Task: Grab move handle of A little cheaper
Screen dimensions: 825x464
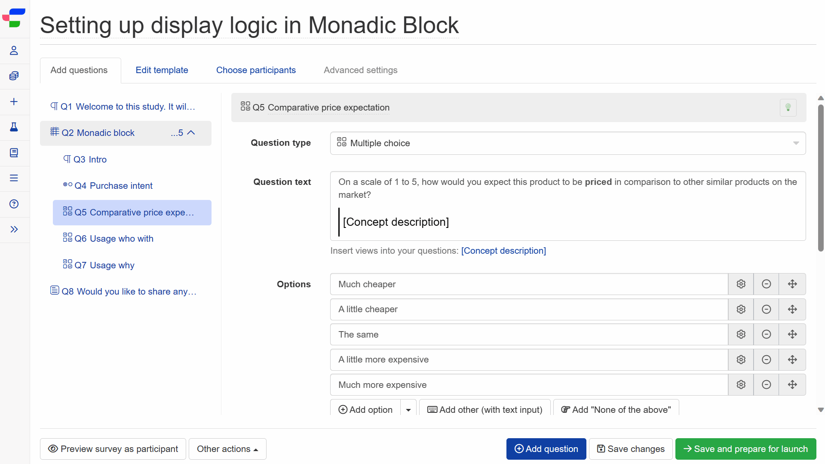Action: [792, 309]
